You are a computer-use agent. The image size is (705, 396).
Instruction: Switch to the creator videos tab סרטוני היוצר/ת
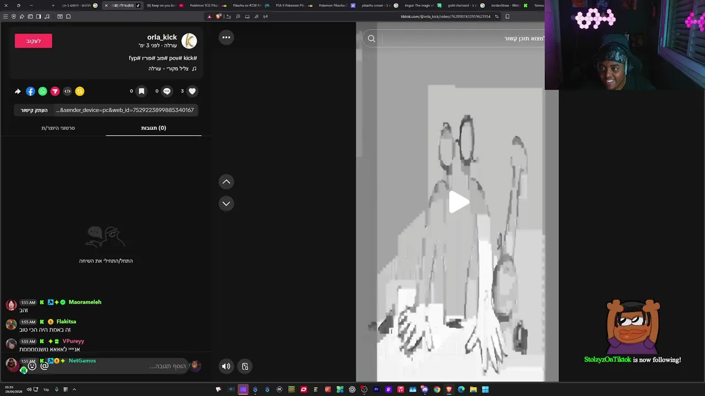tap(58, 128)
